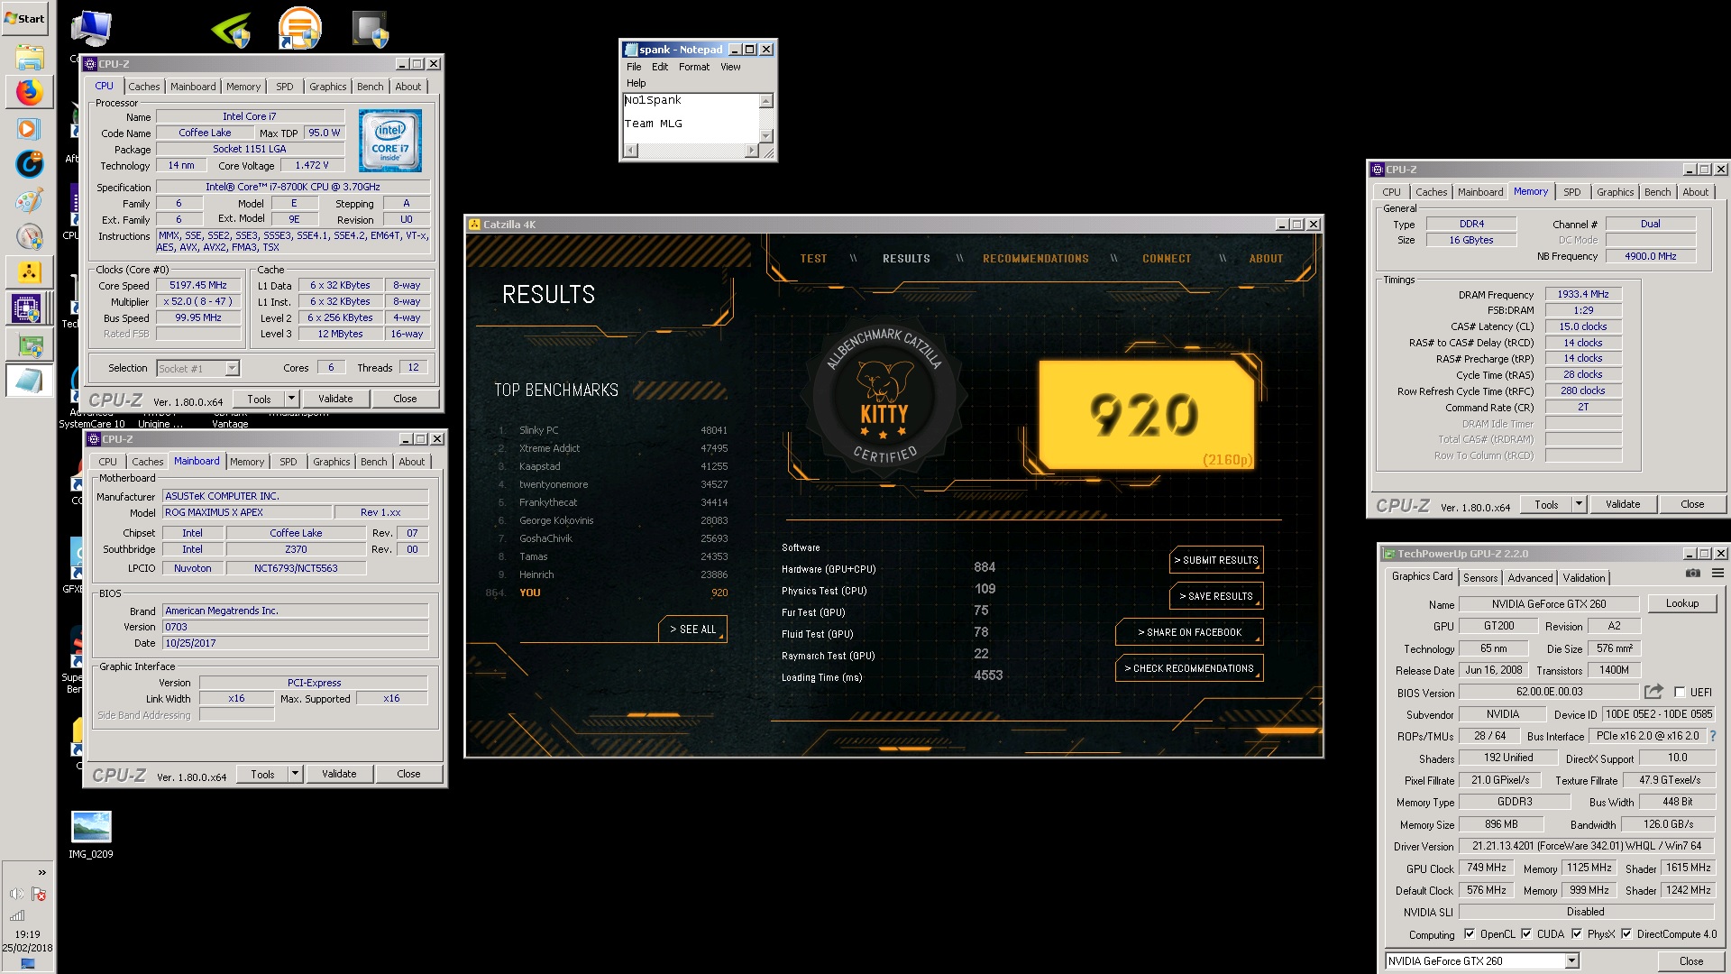The image size is (1731, 974).
Task: Click SHARE ON FACEBOOK button
Action: tap(1189, 632)
